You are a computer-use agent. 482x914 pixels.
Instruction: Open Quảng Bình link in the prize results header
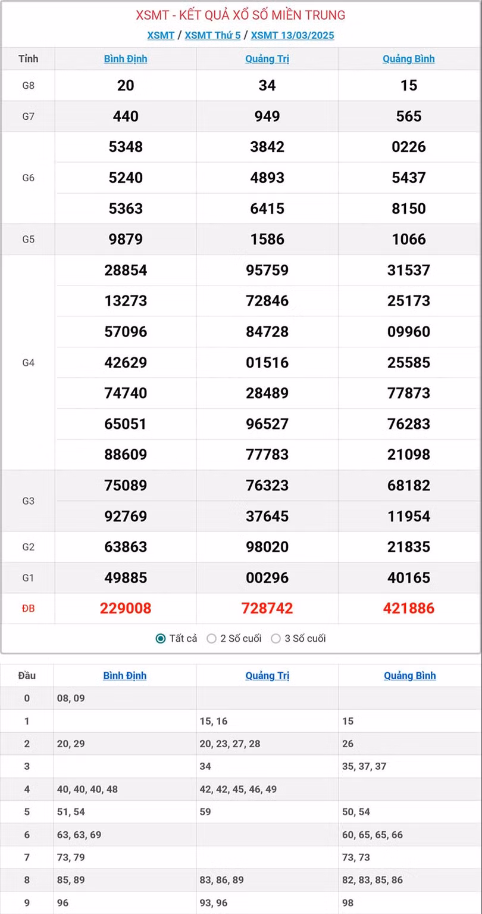(409, 59)
